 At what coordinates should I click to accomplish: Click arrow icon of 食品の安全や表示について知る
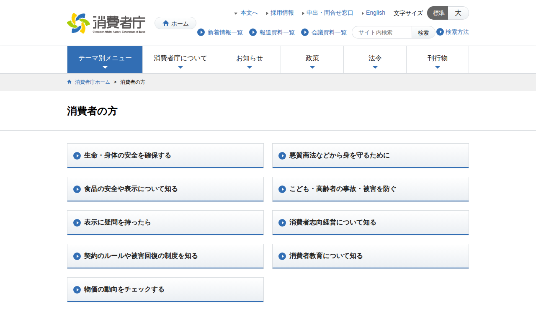pyautogui.click(x=77, y=189)
